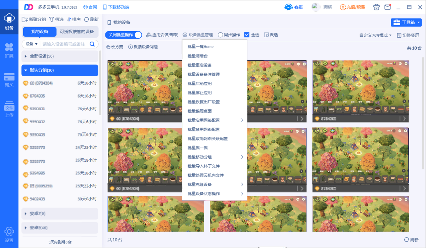Choose 批量恢复出厂设置 menu entry

(x=215, y=102)
